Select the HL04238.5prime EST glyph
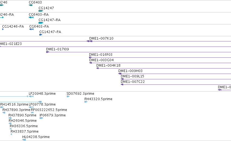 (24, 140)
